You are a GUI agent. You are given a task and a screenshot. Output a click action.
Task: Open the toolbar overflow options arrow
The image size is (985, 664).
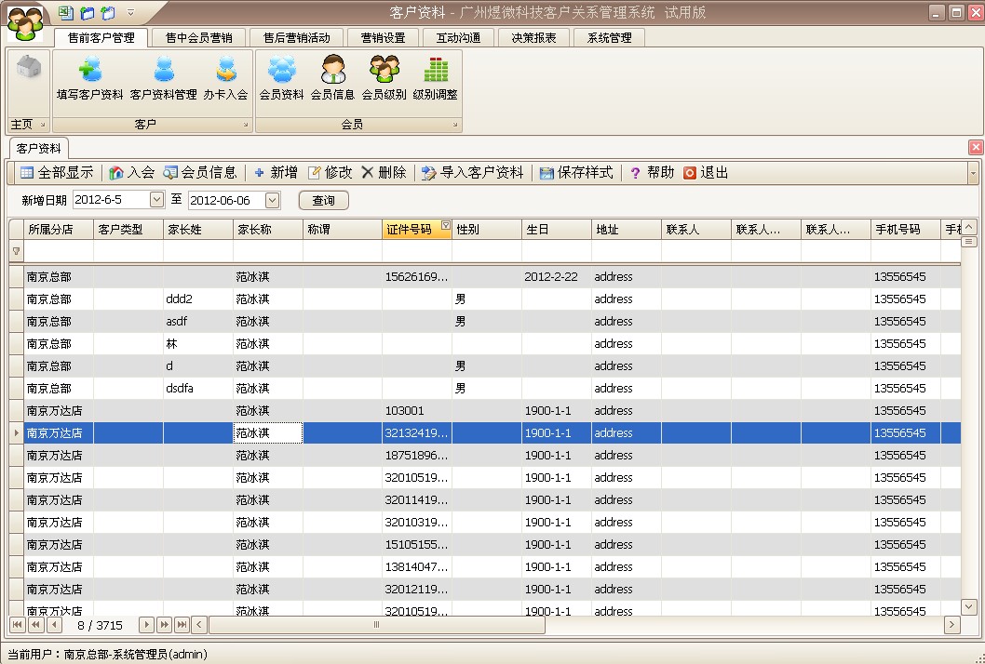pos(973,173)
